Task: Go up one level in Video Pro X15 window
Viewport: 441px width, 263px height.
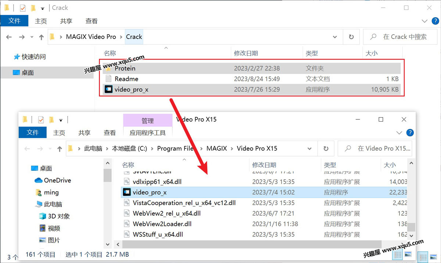Action: [x=60, y=148]
